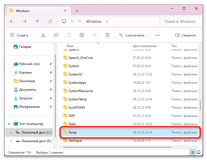Viewport: 207px width, 160px height.
Task: Rename the selected item
Action: (82, 35)
